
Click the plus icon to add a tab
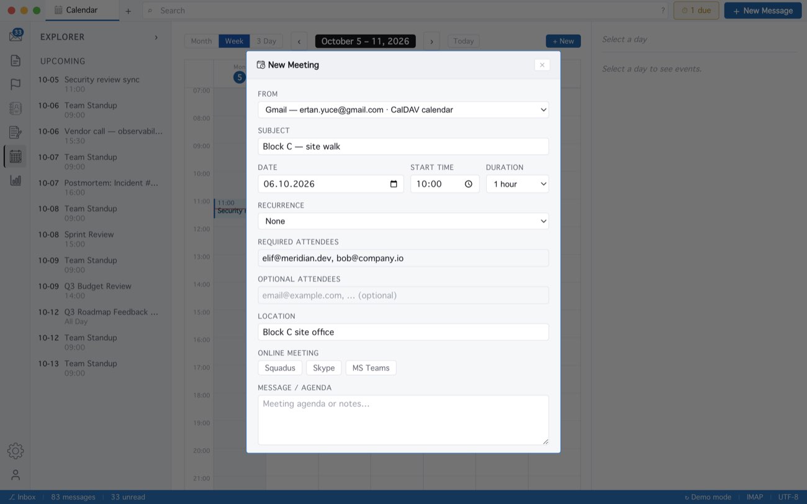tap(128, 11)
